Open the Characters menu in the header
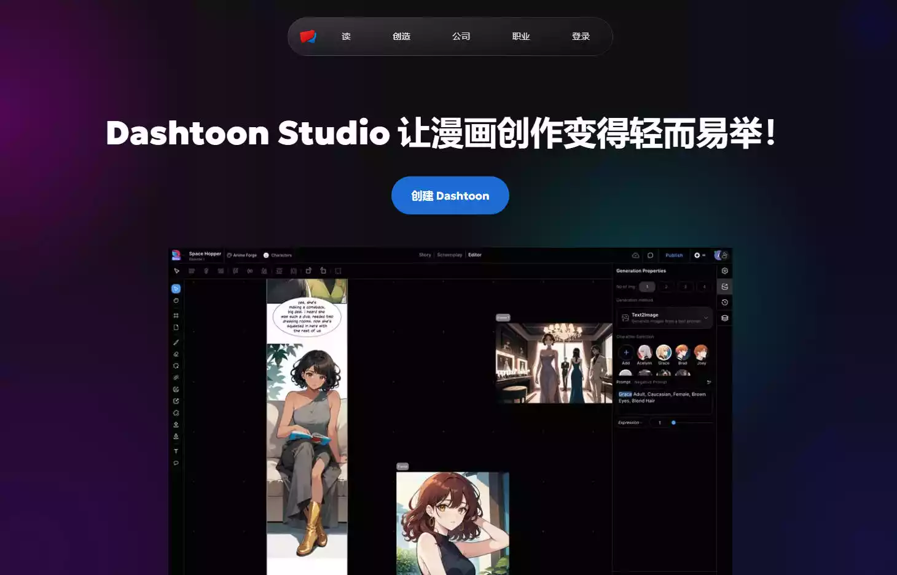This screenshot has height=575, width=897. (x=278, y=255)
